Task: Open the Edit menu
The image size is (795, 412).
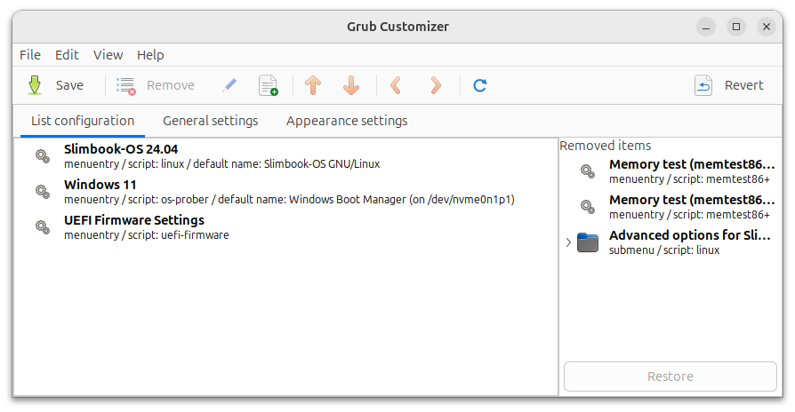Action: click(x=67, y=55)
